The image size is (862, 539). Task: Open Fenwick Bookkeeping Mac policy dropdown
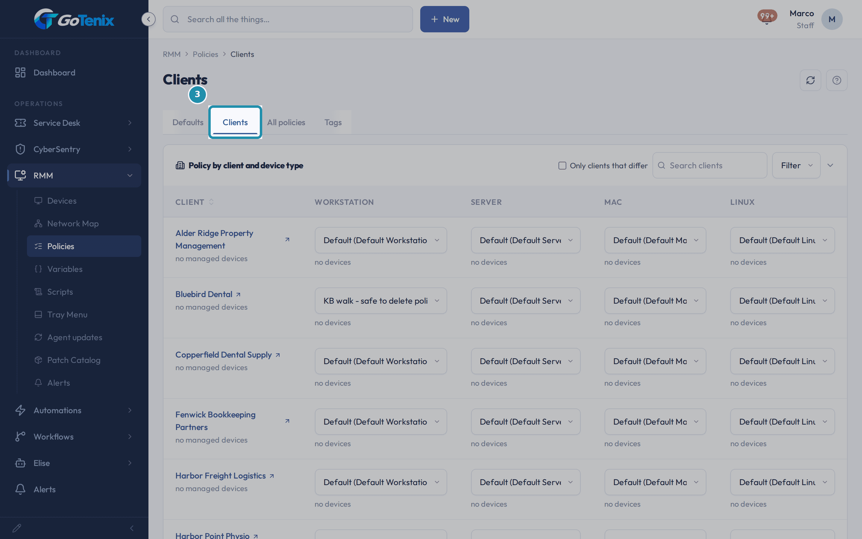(655, 422)
